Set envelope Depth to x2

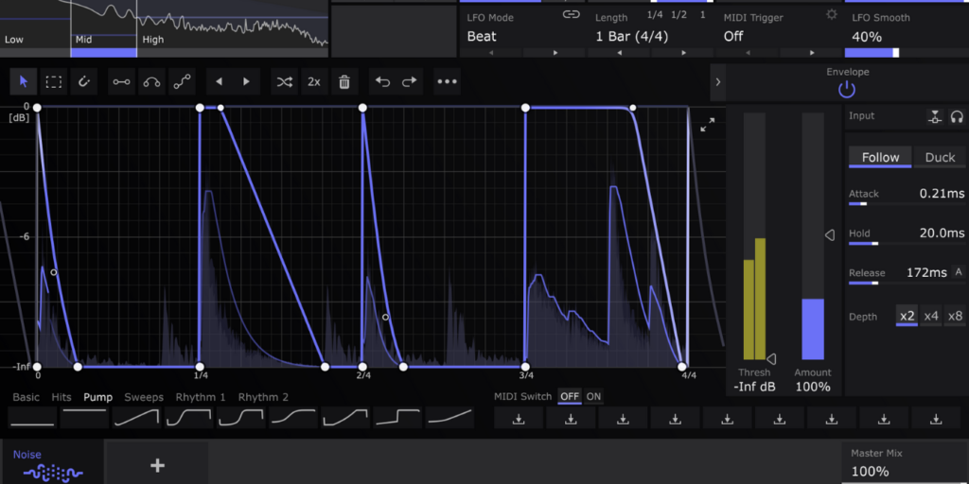pos(907,316)
